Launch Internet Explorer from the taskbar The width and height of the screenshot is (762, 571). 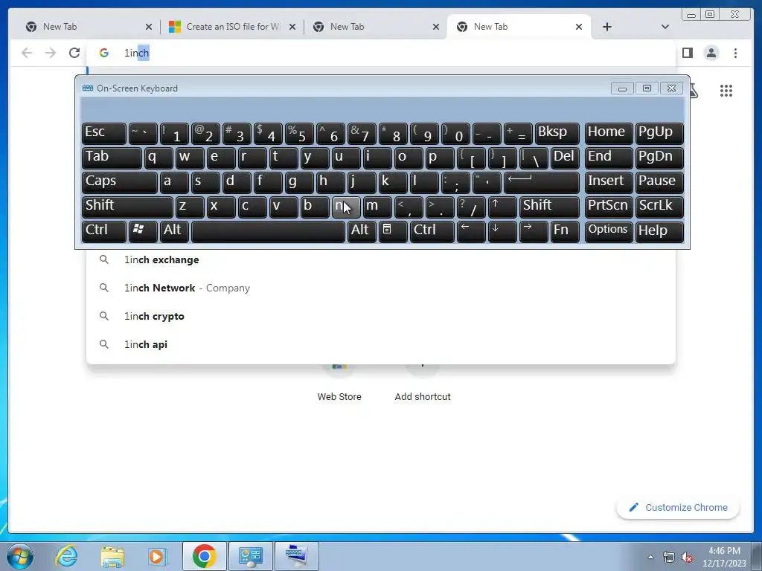click(x=66, y=556)
